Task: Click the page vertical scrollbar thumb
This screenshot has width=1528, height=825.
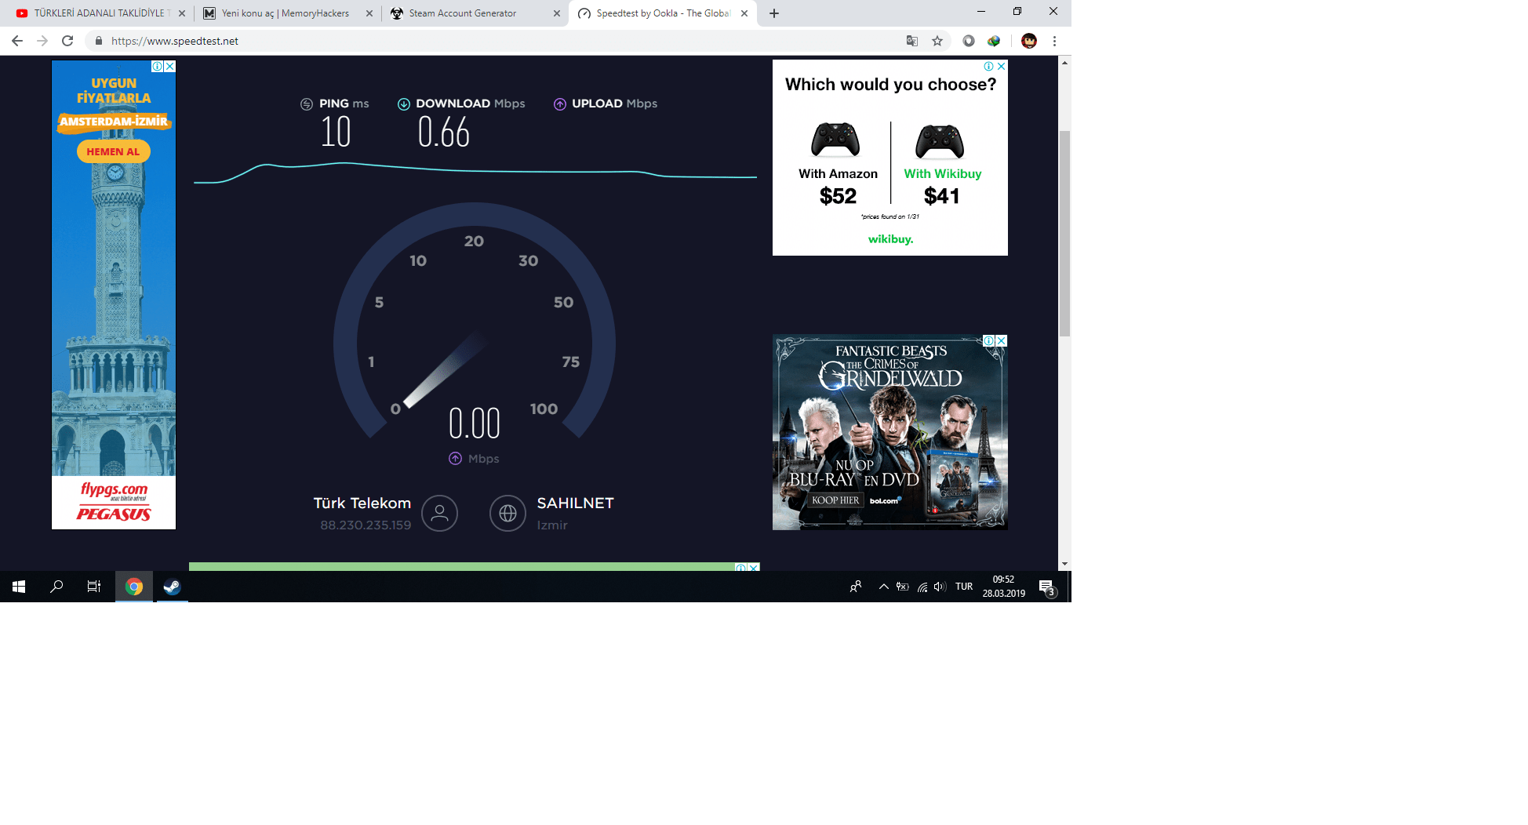Action: pyautogui.click(x=1064, y=234)
